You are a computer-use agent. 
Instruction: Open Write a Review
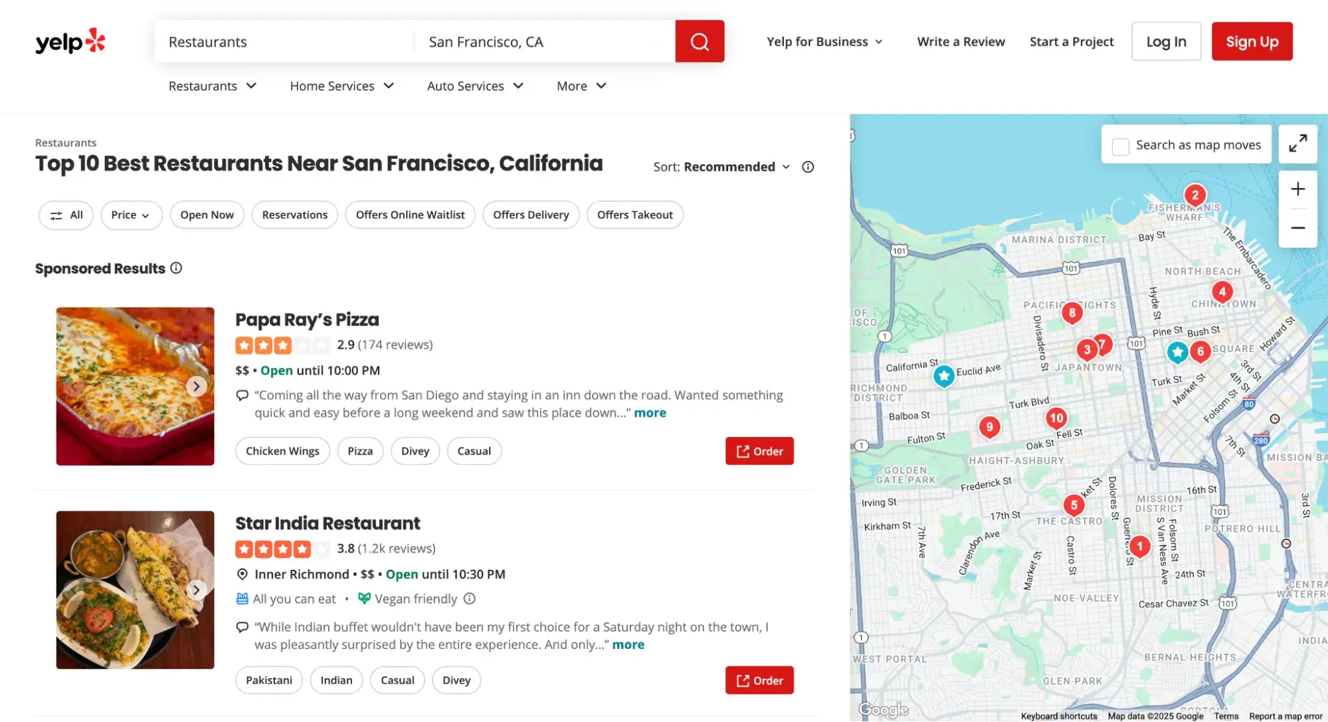tap(961, 42)
